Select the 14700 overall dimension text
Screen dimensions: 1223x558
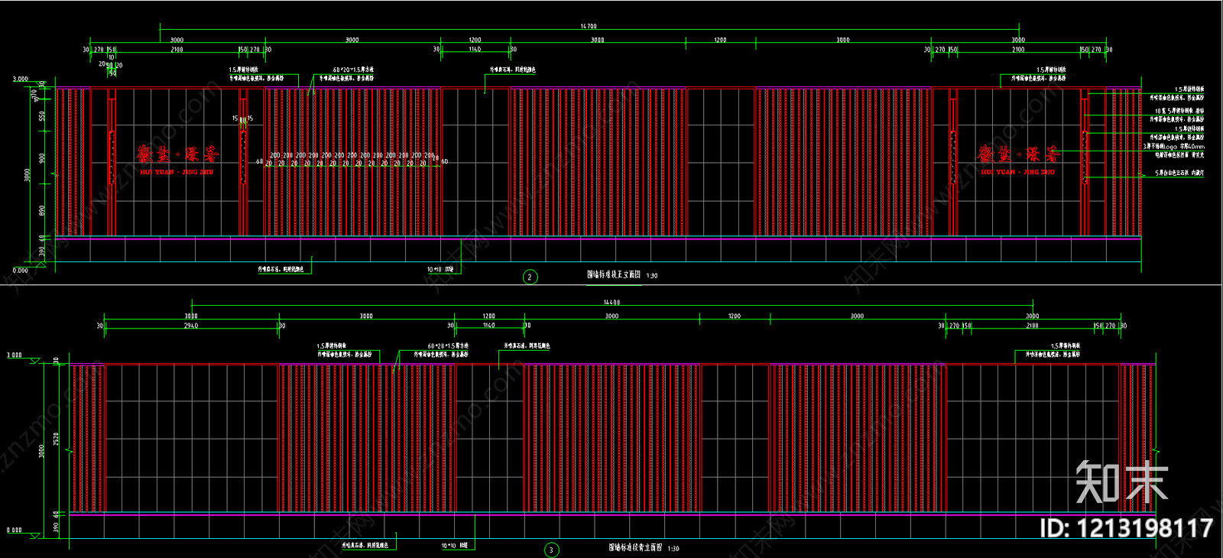pos(588,27)
